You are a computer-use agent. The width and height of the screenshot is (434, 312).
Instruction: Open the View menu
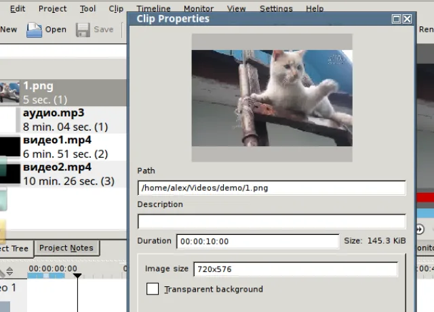[236, 9]
